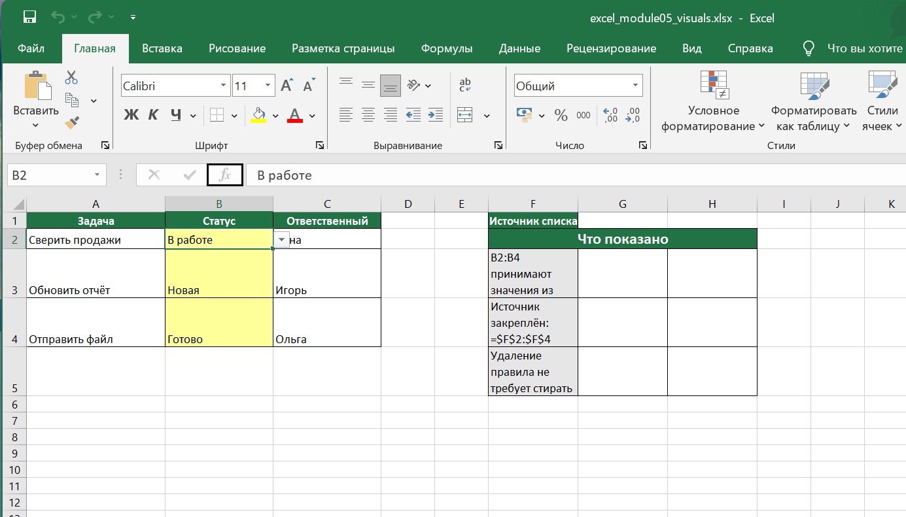
Task: Decrease indent icon
Action: 413,115
